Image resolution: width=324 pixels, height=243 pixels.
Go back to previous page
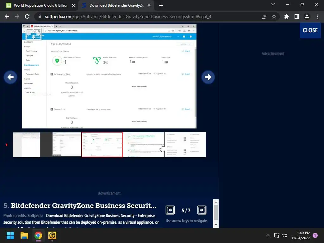(7, 16)
